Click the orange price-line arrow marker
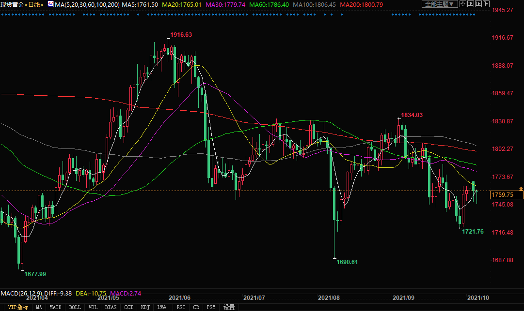524x311 pixels. click(521, 188)
